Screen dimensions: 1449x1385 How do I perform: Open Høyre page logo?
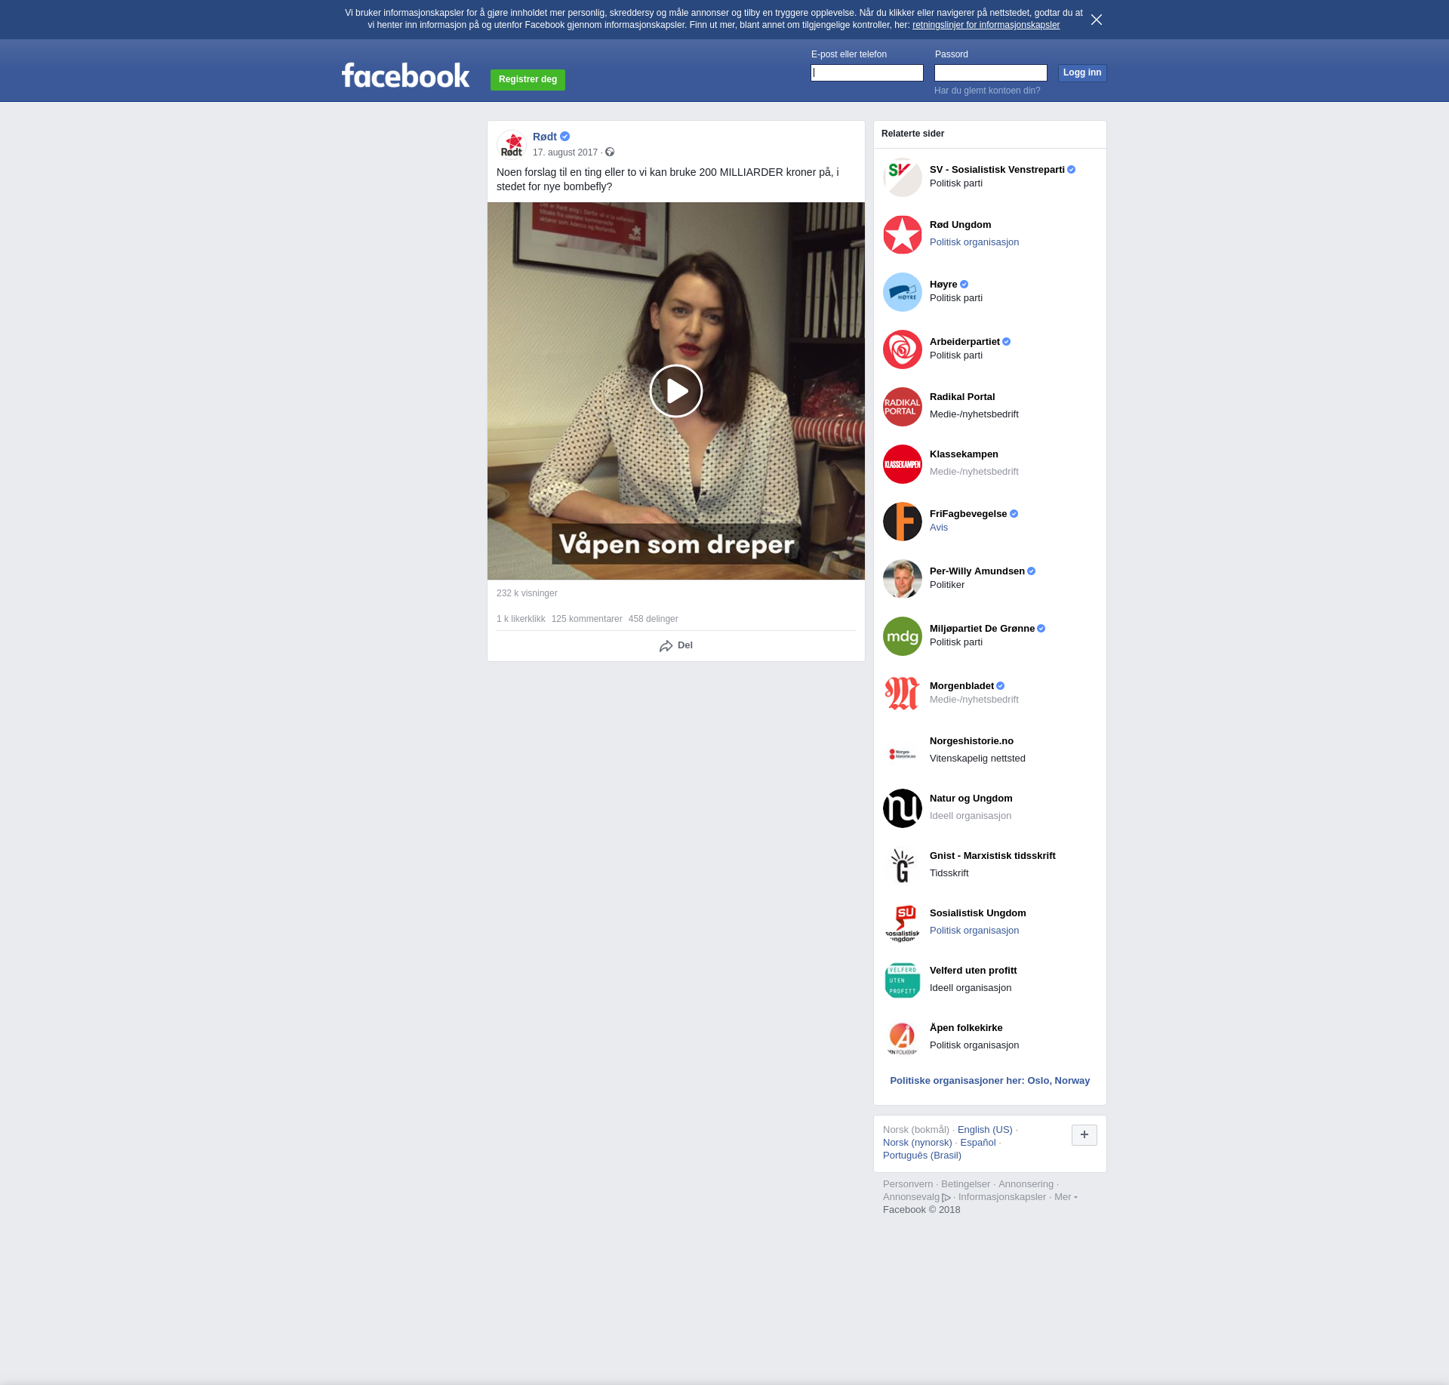point(903,292)
